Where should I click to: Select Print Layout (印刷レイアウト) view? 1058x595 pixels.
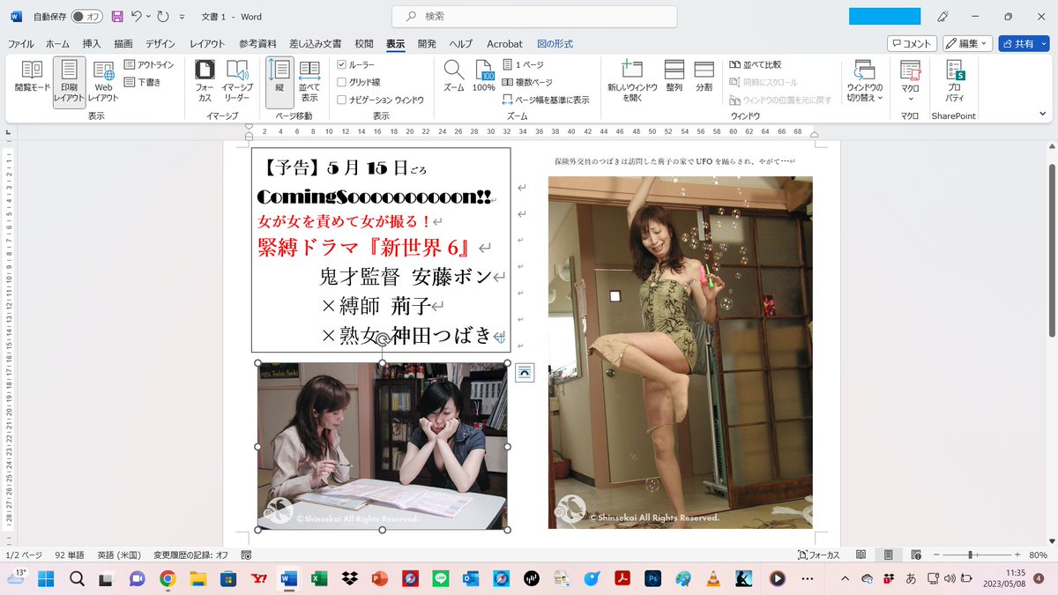click(69, 81)
